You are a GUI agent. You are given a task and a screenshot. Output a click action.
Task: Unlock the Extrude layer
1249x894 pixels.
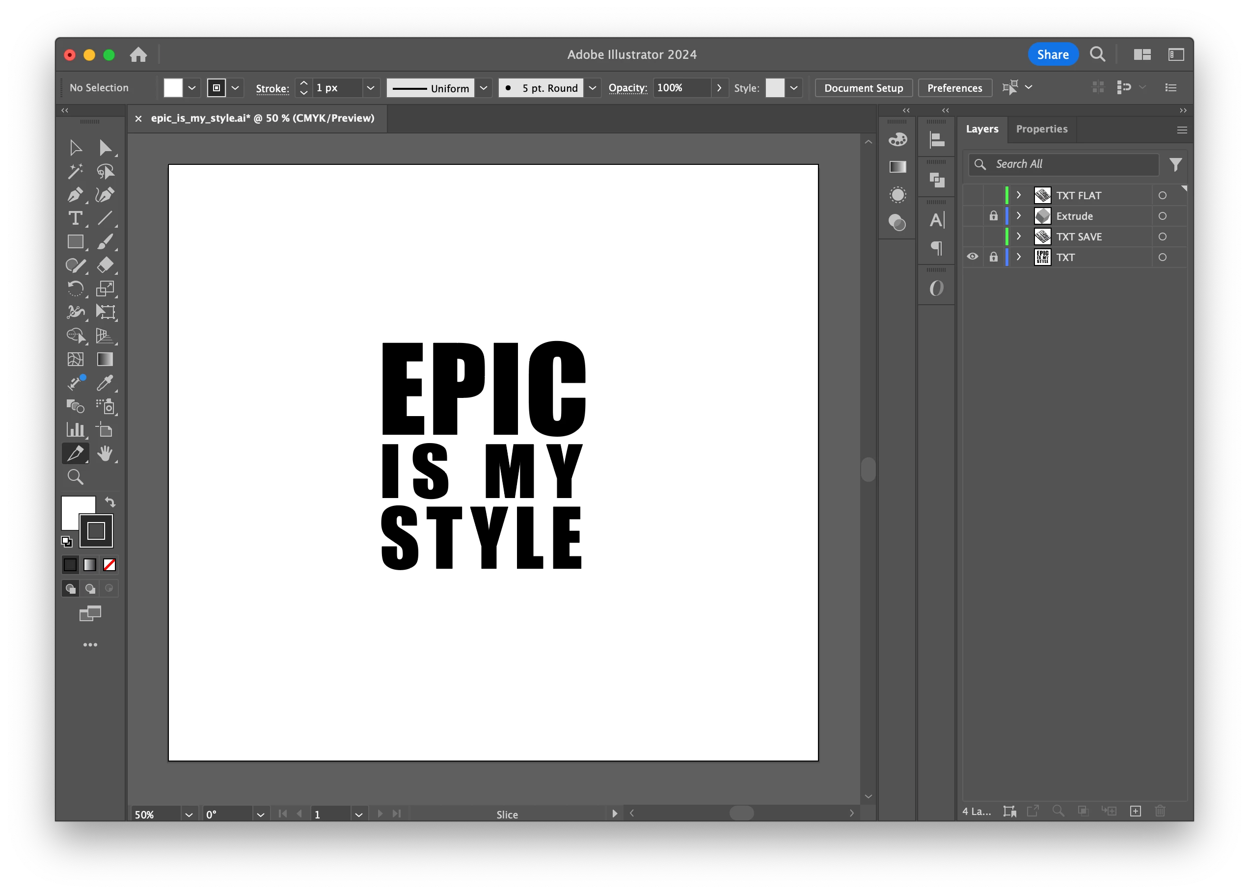pyautogui.click(x=994, y=216)
